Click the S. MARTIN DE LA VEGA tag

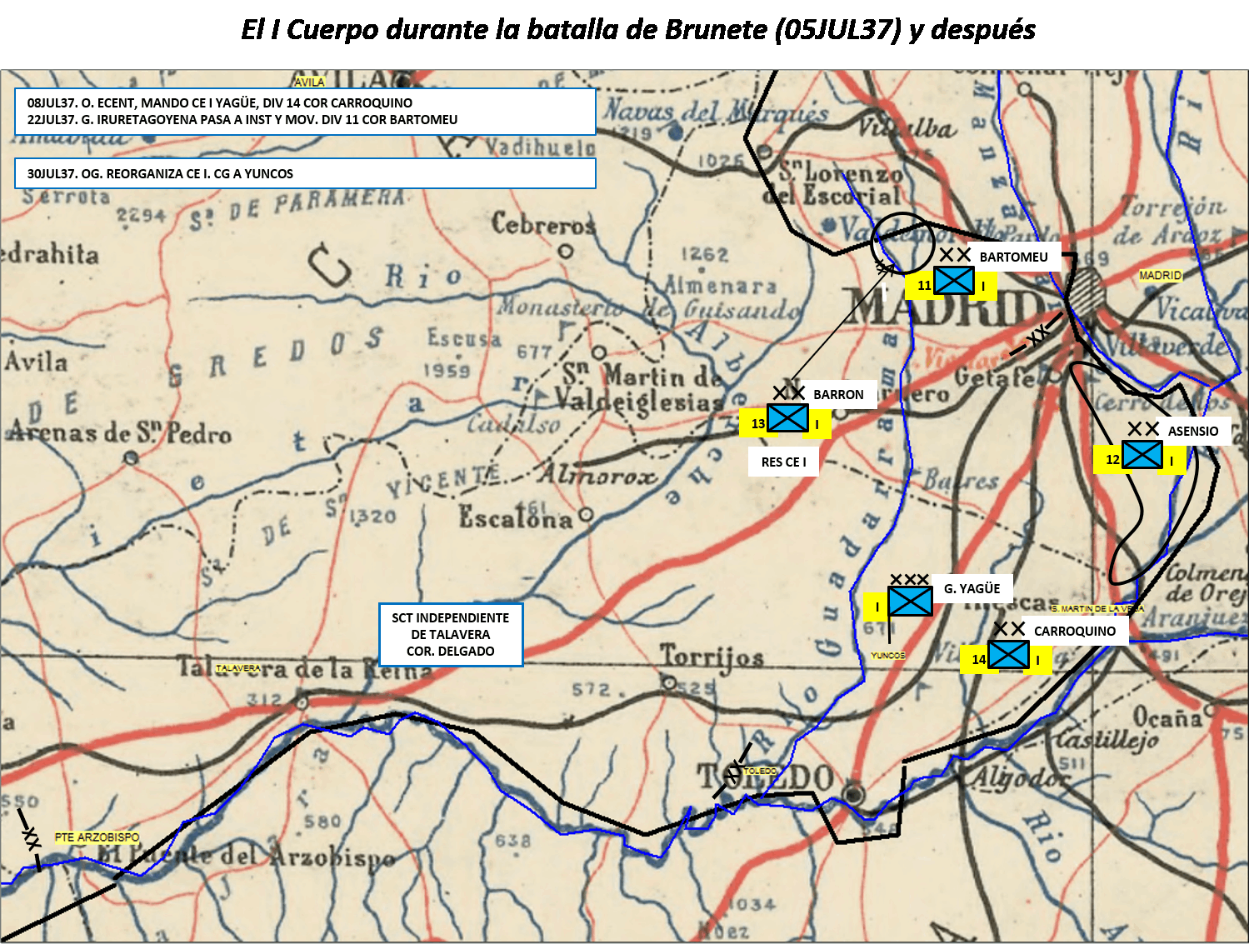click(1097, 608)
